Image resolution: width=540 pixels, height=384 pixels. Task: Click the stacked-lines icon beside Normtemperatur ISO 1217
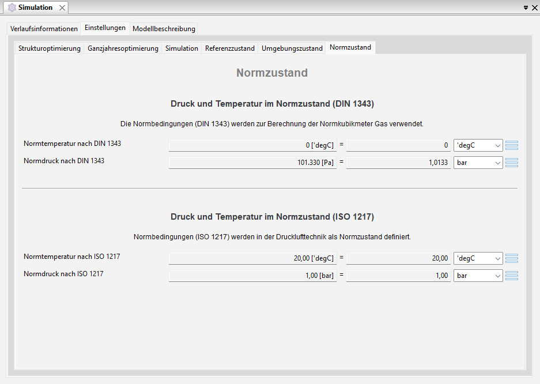(512, 258)
